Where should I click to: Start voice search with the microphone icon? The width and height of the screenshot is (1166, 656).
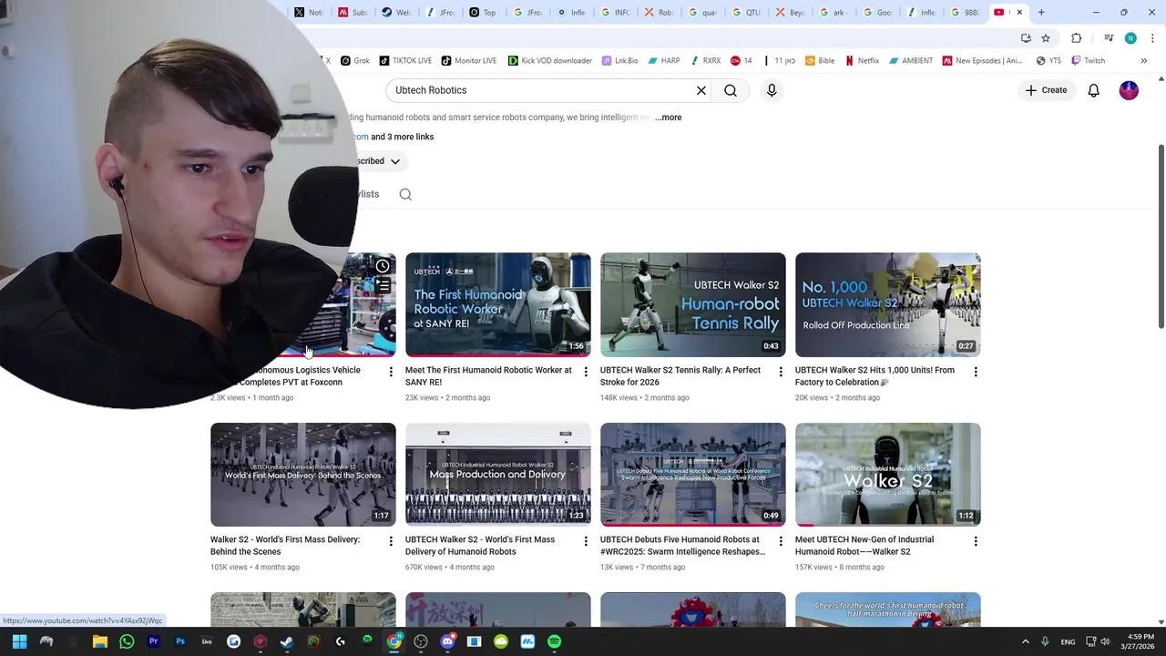click(772, 90)
